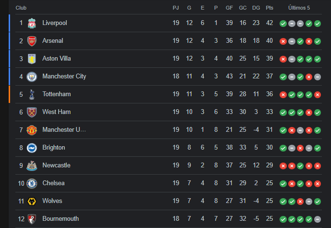Screen dimensions: 331x228
Task: Click the West Ham crest icon
Action: coord(32,112)
